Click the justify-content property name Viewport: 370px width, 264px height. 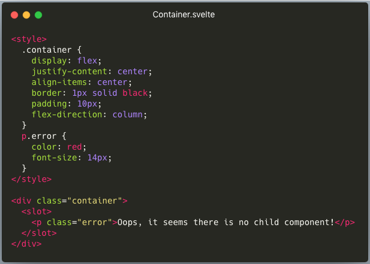(x=70, y=72)
